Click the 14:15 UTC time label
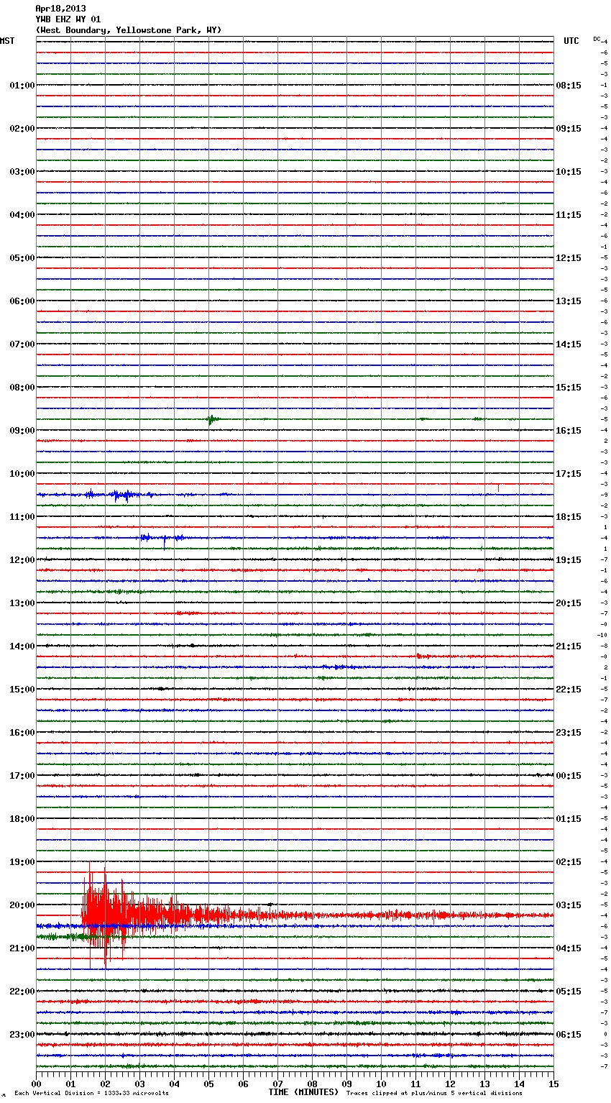The height and width of the screenshot is (1103, 611). pos(569,344)
